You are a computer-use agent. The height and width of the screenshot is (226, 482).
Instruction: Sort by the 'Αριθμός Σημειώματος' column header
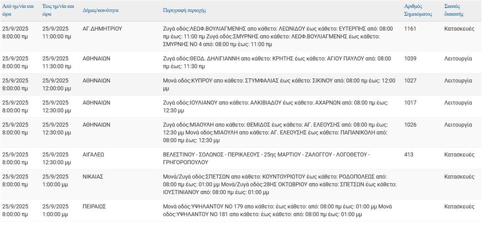(417, 10)
